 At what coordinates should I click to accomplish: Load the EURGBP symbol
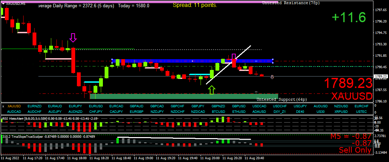point(137,112)
